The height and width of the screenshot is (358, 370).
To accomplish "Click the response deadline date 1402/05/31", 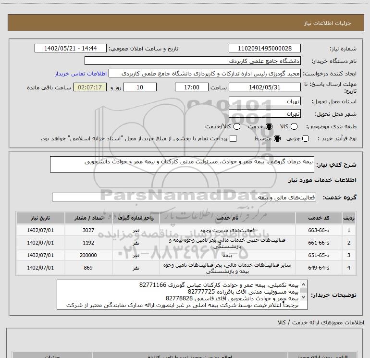I will [264, 87].
